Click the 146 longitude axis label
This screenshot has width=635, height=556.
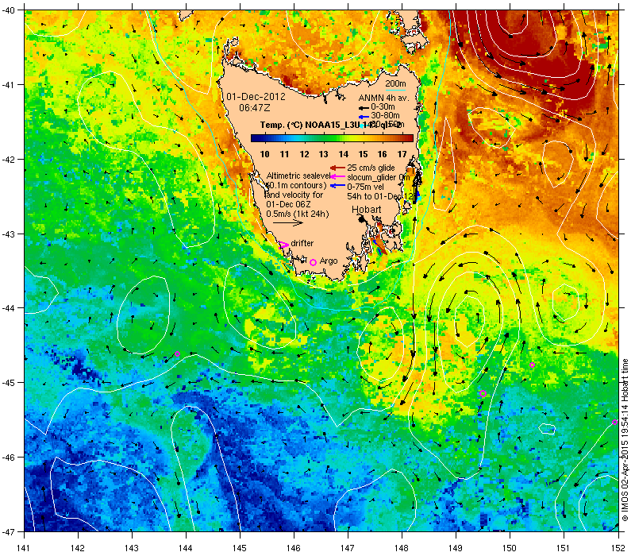pyautogui.click(x=294, y=548)
